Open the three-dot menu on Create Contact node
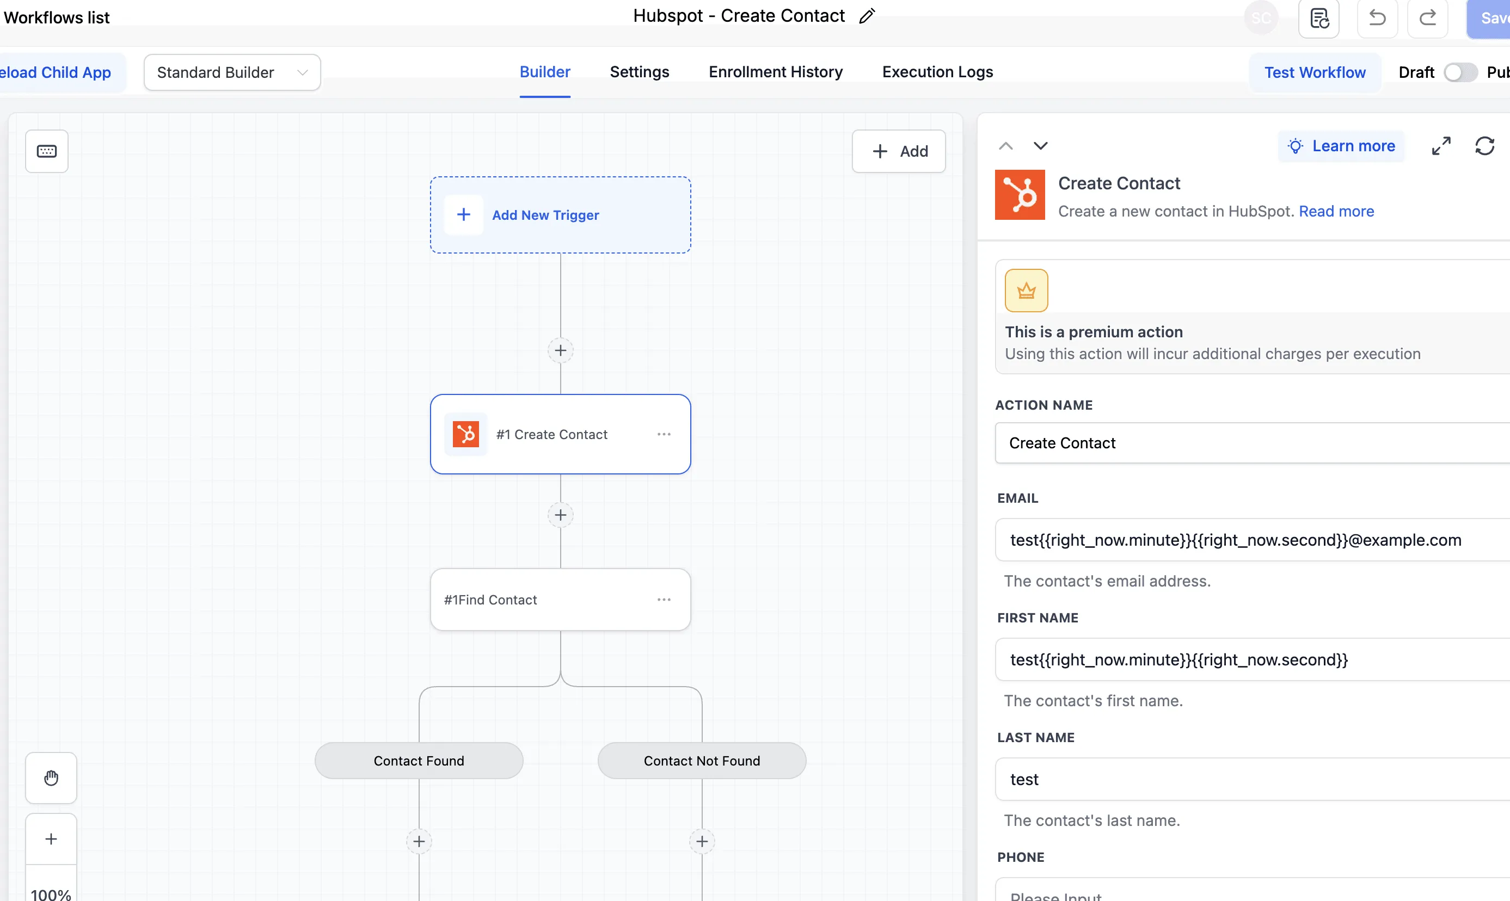This screenshot has width=1510, height=901. click(664, 434)
